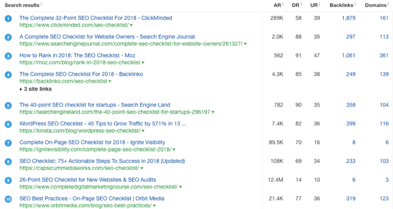Viewport: 393px width, 209px height.
Task: Open SEO Best Practices Orbit Media title
Action: (x=92, y=199)
